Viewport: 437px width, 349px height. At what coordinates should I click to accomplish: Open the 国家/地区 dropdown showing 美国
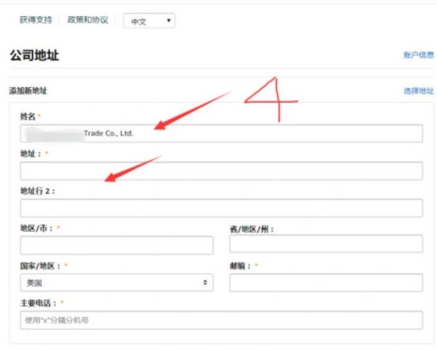[116, 283]
